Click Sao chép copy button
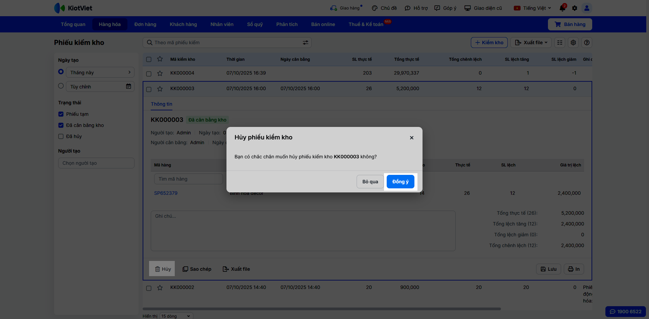649x319 pixels. click(x=197, y=269)
